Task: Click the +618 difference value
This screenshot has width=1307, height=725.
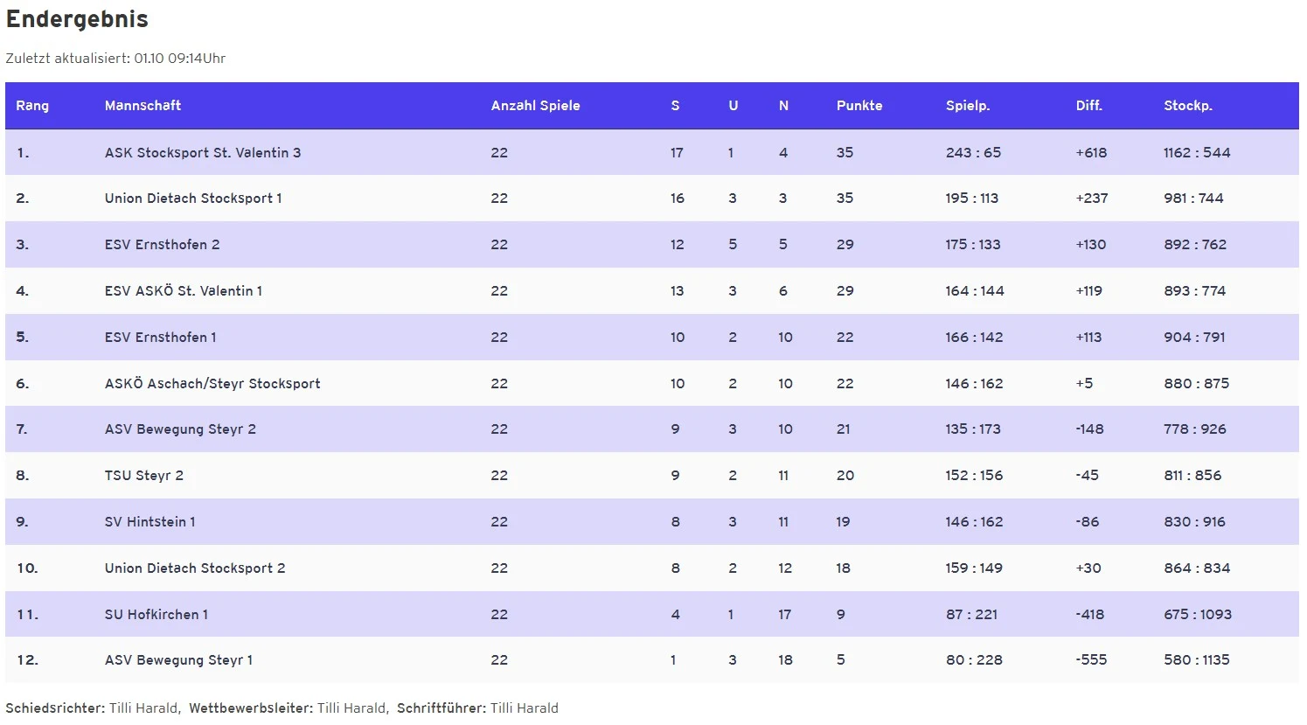Action: coord(1091,152)
